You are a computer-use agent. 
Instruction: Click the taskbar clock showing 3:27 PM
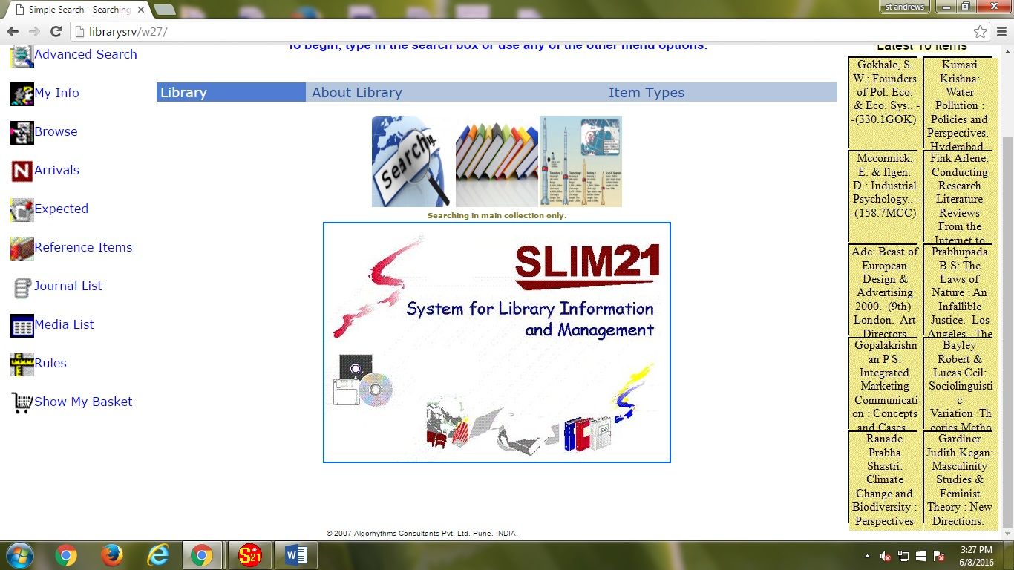click(x=977, y=556)
